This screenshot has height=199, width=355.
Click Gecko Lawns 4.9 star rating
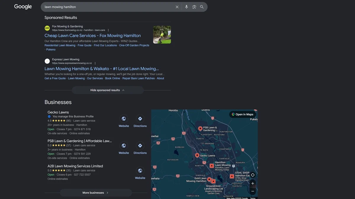click(59, 121)
